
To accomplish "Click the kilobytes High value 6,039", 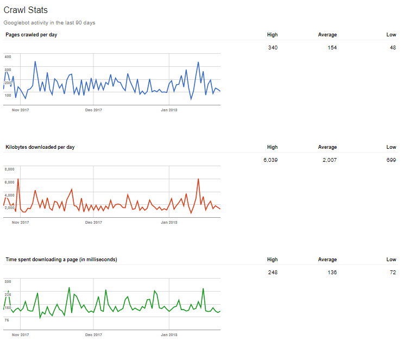I will coord(270,160).
